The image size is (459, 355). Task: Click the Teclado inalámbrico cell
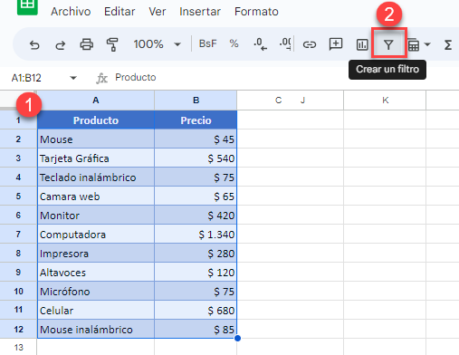click(x=96, y=177)
